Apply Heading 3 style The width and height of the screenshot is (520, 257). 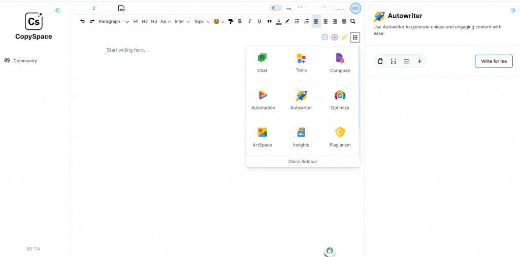pos(154,21)
